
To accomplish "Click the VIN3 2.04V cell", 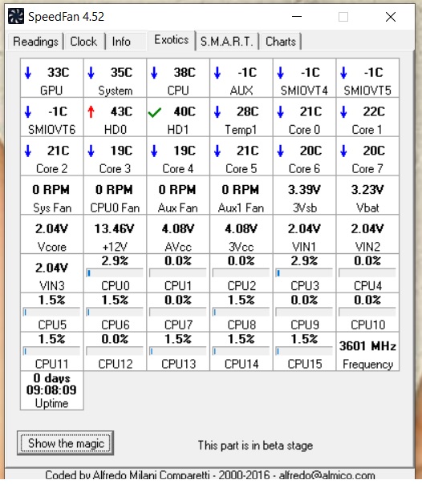I will (x=52, y=273).
